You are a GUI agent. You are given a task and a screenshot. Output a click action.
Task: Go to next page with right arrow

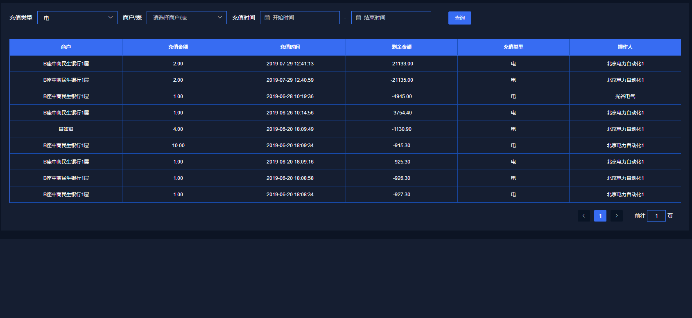point(616,216)
